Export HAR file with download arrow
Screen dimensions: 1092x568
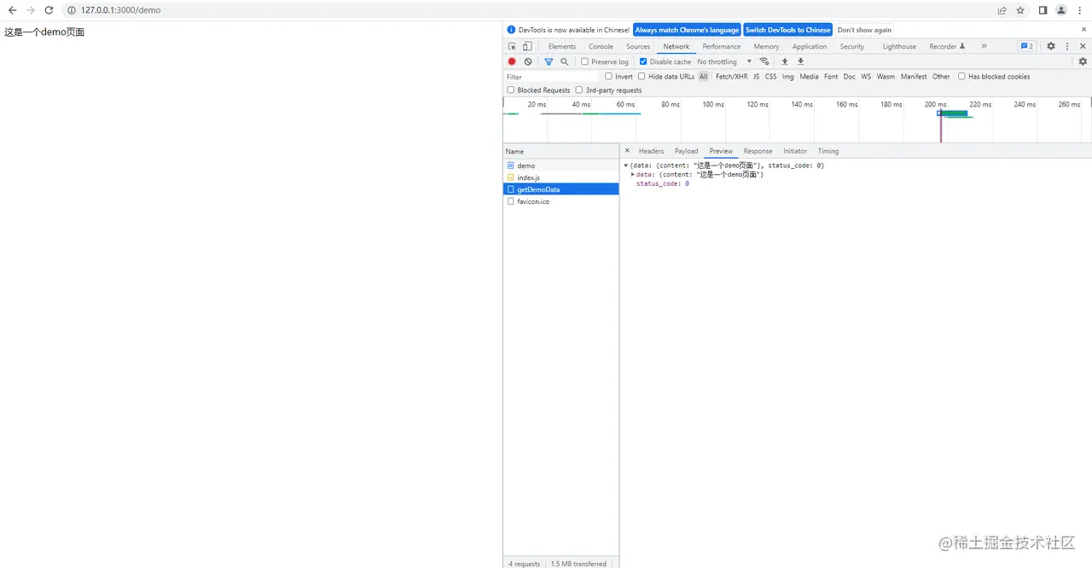pos(800,61)
